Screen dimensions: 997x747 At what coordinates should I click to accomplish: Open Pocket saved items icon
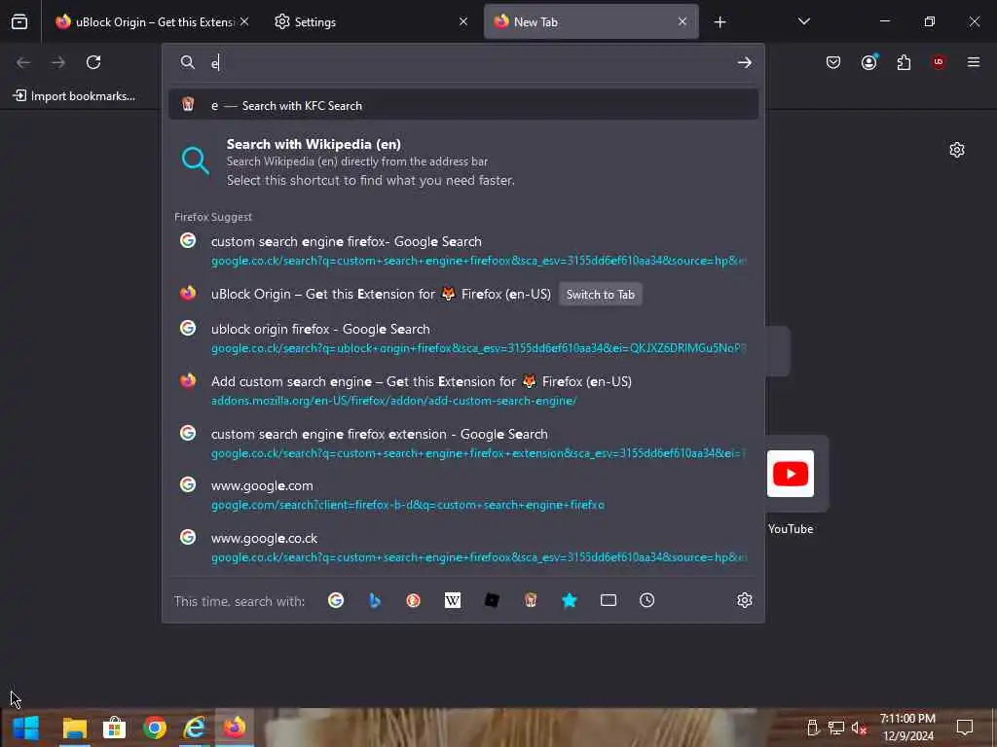pyautogui.click(x=833, y=62)
